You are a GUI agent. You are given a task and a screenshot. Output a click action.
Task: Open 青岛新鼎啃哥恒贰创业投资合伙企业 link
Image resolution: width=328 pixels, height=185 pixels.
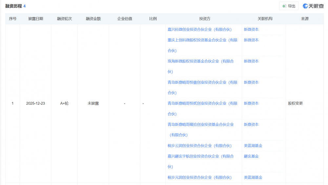(202, 103)
